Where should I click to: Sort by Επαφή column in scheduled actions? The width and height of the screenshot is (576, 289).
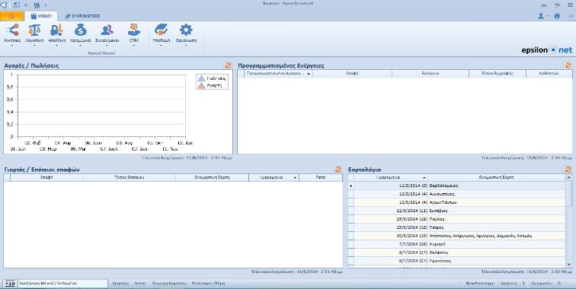coord(352,74)
